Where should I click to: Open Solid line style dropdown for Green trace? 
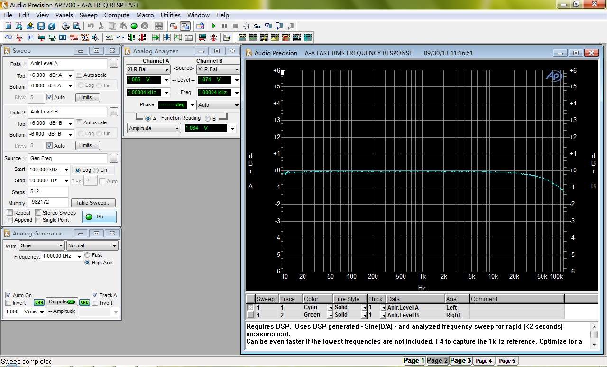click(x=364, y=315)
